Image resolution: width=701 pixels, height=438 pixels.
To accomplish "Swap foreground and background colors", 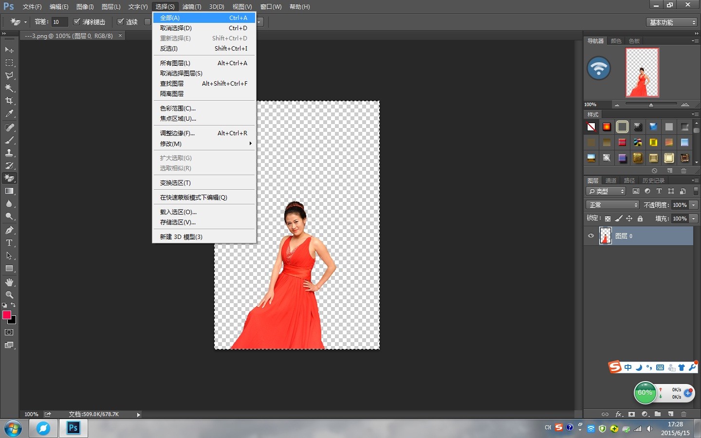I will point(13,305).
